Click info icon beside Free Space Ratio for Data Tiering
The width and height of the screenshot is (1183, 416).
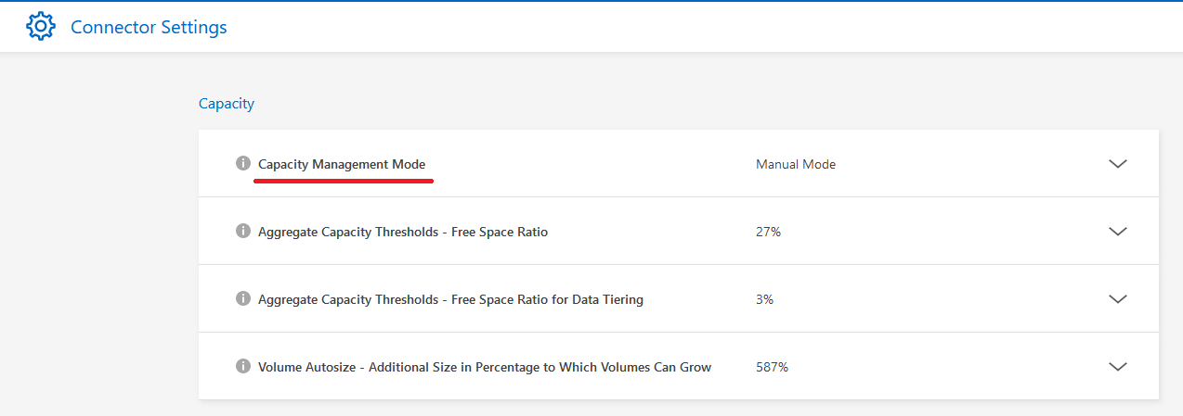point(243,298)
